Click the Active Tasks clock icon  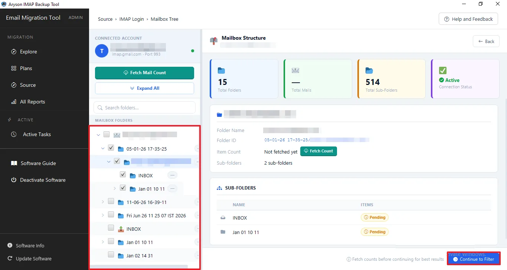[14, 134]
